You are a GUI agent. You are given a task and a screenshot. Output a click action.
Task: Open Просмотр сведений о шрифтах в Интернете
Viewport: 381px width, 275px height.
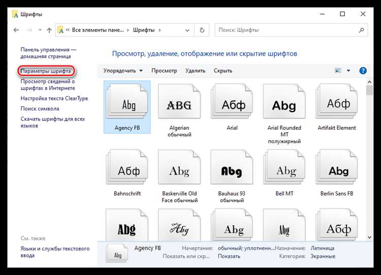[x=48, y=85]
